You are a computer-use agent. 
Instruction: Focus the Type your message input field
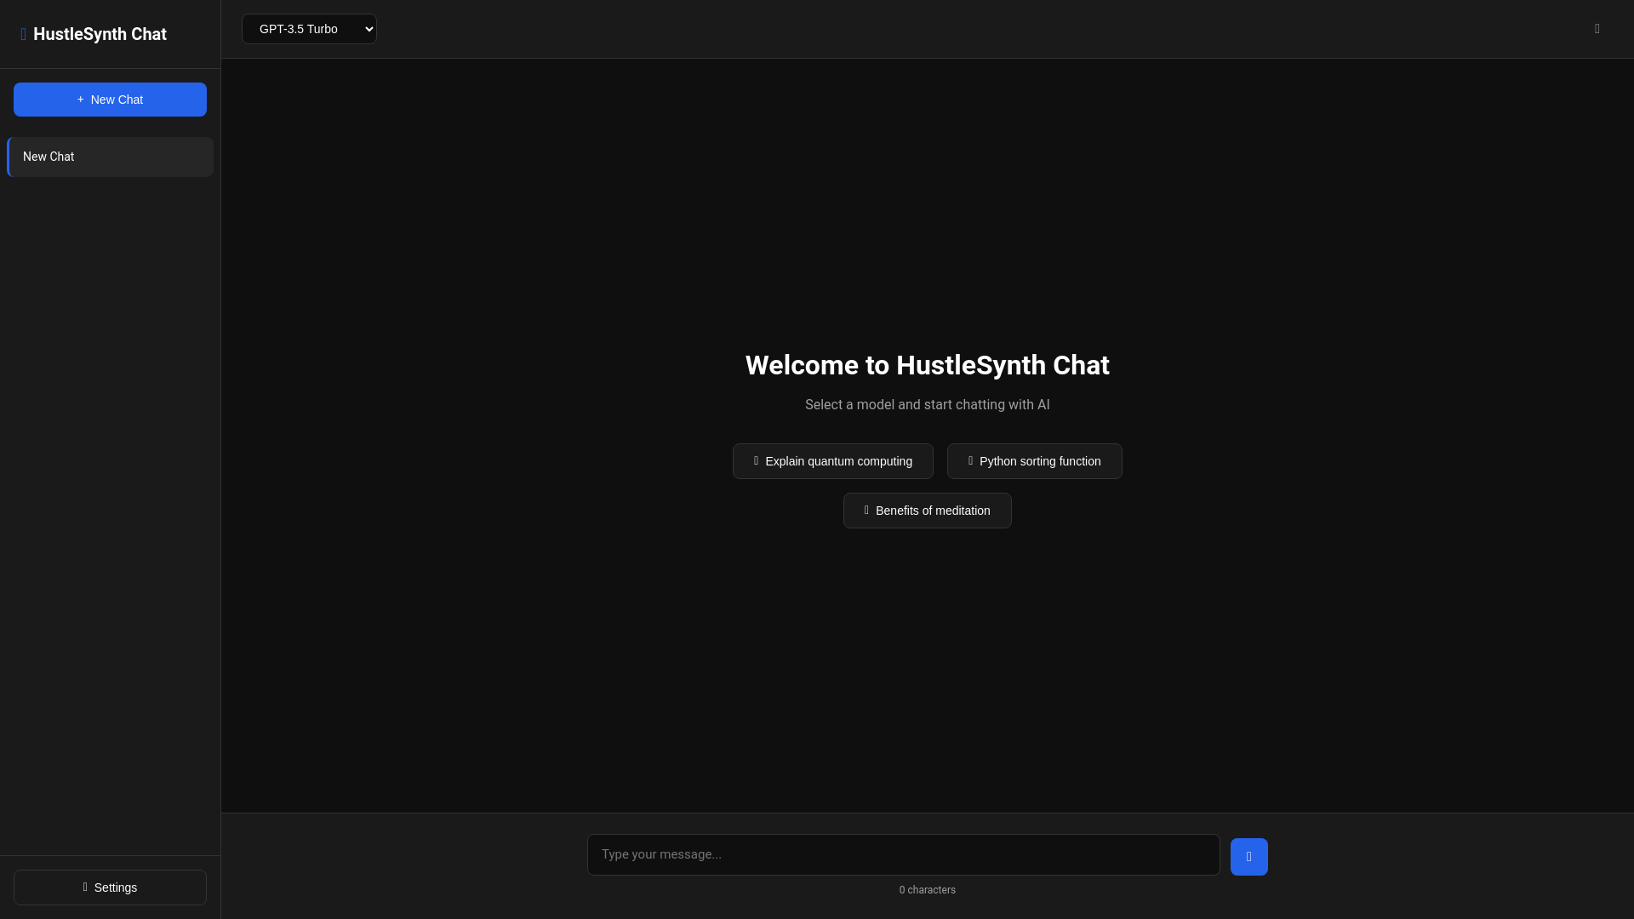point(903,854)
